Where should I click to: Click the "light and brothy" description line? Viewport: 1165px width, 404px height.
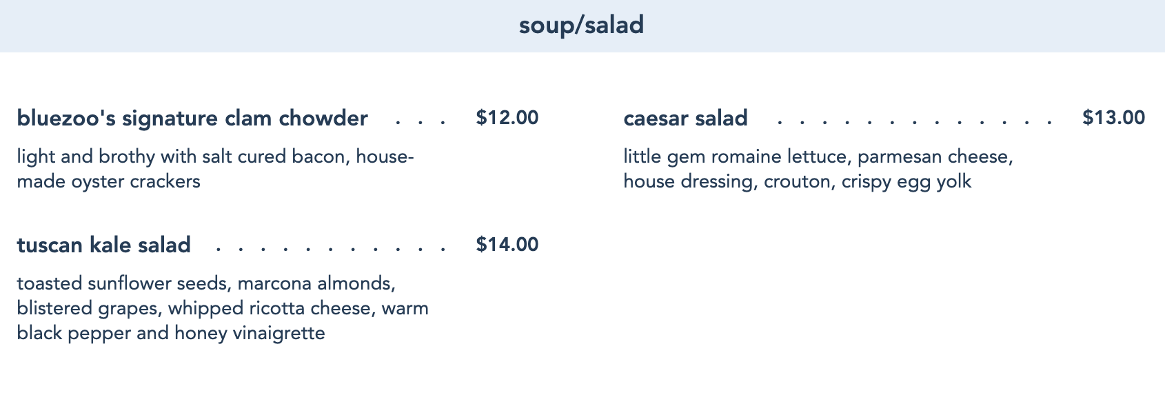point(215,157)
